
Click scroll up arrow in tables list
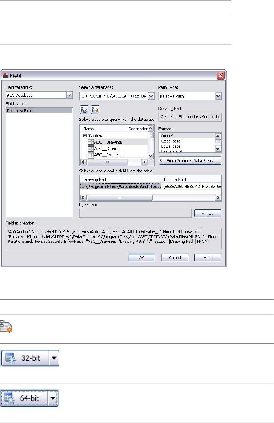pyautogui.click(x=151, y=129)
